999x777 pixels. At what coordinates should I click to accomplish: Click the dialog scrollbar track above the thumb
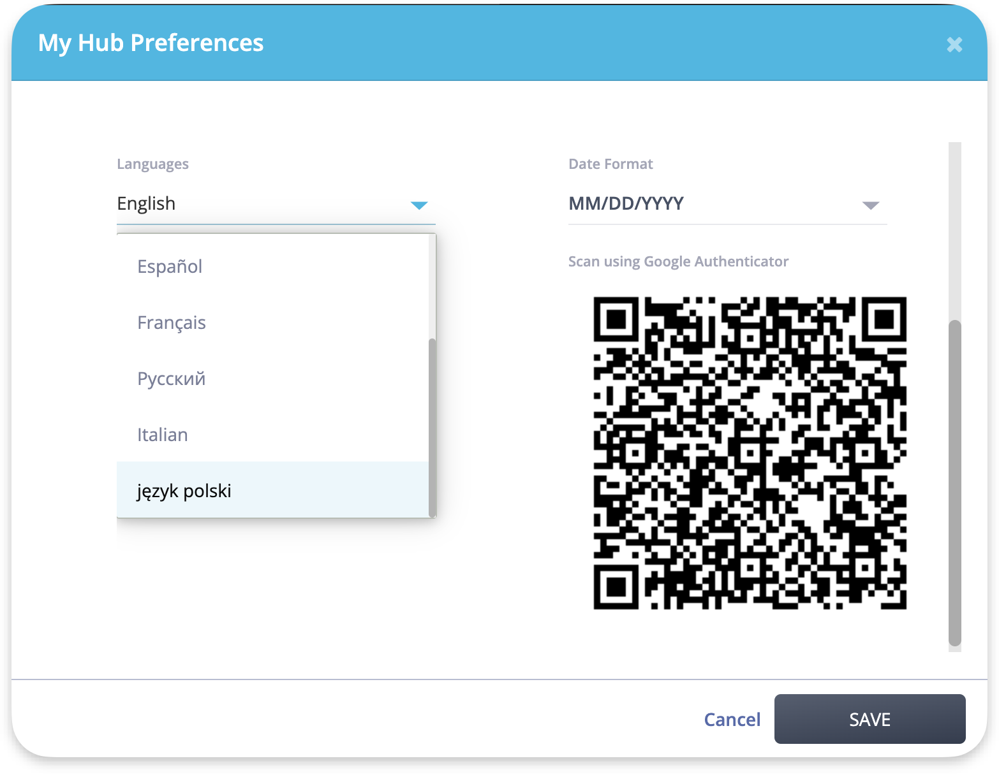click(x=954, y=230)
